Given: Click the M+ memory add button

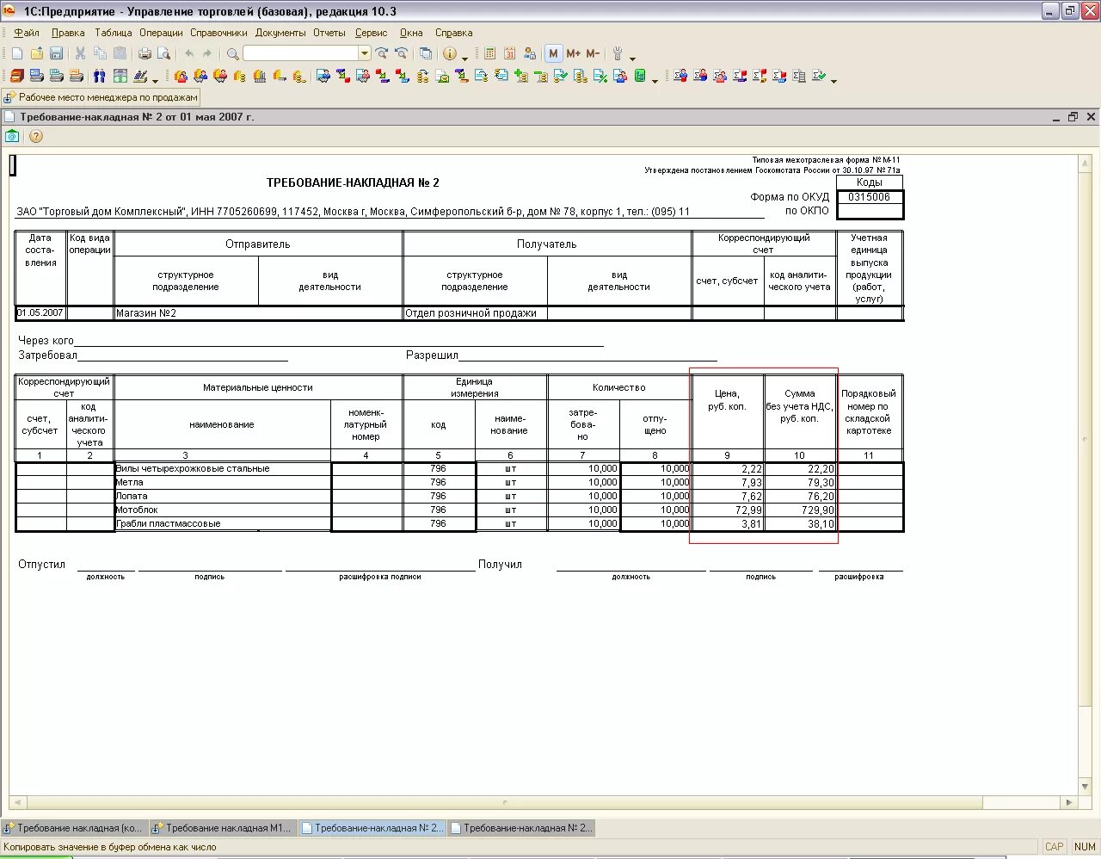Looking at the screenshot, I should tap(574, 53).
